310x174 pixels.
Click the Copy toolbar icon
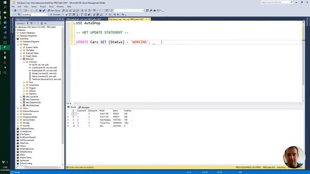(x=86, y=11)
